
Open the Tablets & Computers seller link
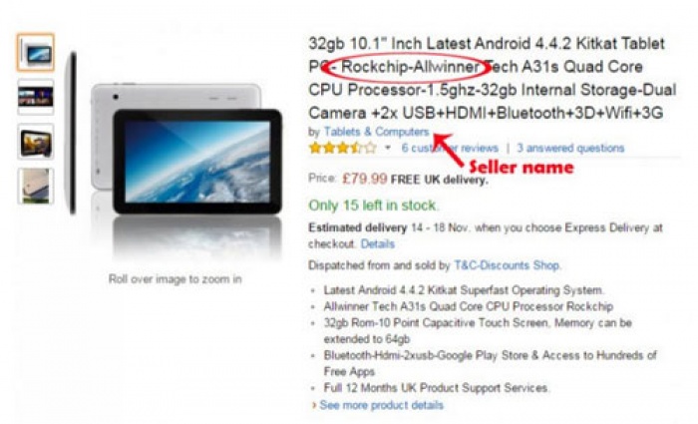tap(376, 132)
